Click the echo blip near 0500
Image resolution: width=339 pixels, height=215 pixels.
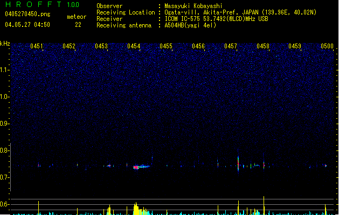[326, 166]
